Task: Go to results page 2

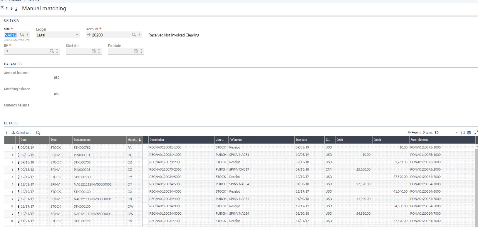Action: [464, 133]
